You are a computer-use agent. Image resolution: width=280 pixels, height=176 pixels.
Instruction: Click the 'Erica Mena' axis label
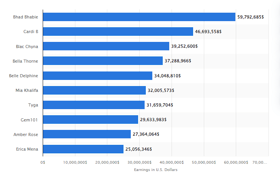click(27, 149)
